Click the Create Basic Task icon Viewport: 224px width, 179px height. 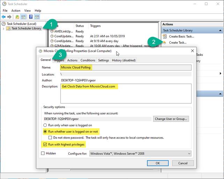coord(165,37)
